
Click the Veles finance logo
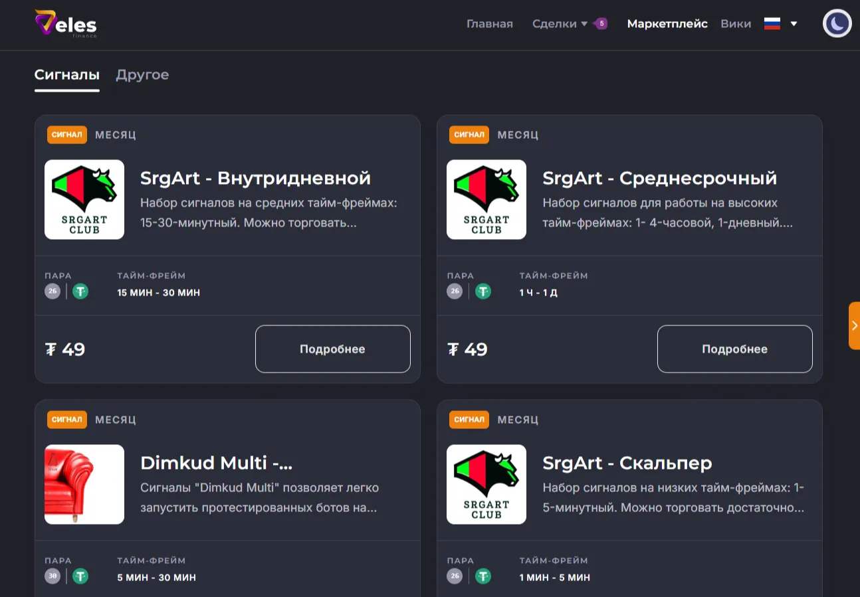(x=66, y=24)
